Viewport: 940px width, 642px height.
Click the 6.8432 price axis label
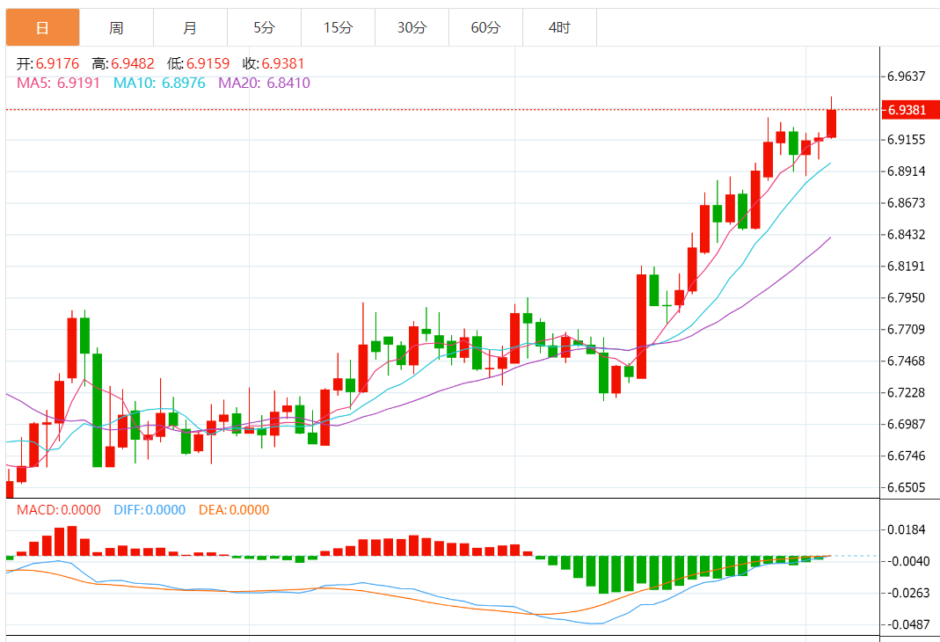pos(907,235)
